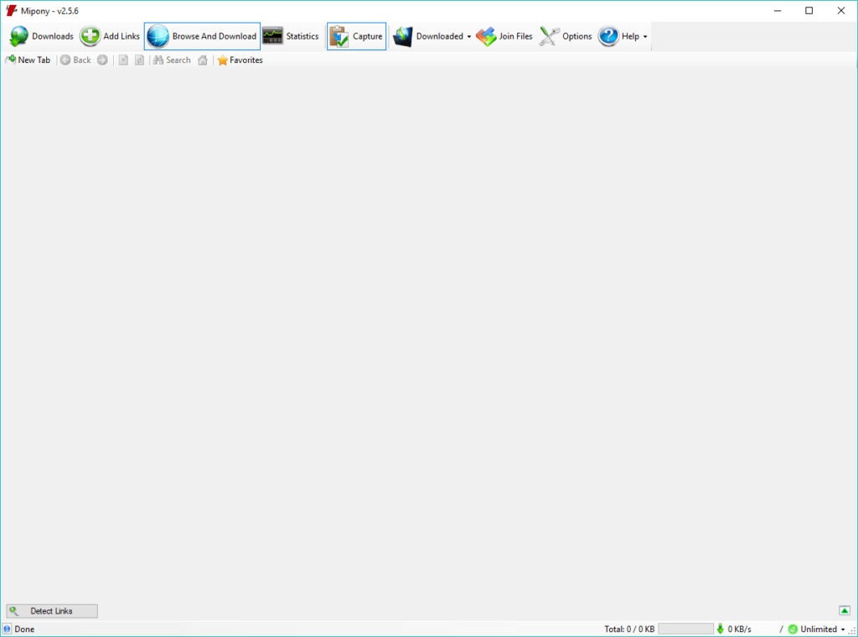Open the Join Files tool
This screenshot has width=858, height=637.
coord(504,36)
